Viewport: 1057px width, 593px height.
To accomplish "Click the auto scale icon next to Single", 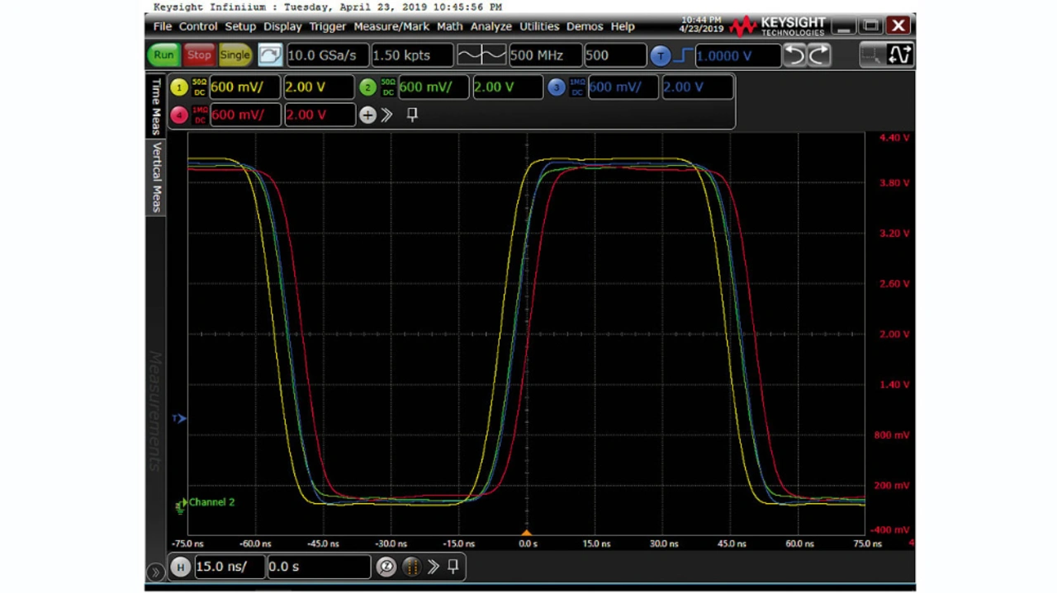I will (x=270, y=55).
